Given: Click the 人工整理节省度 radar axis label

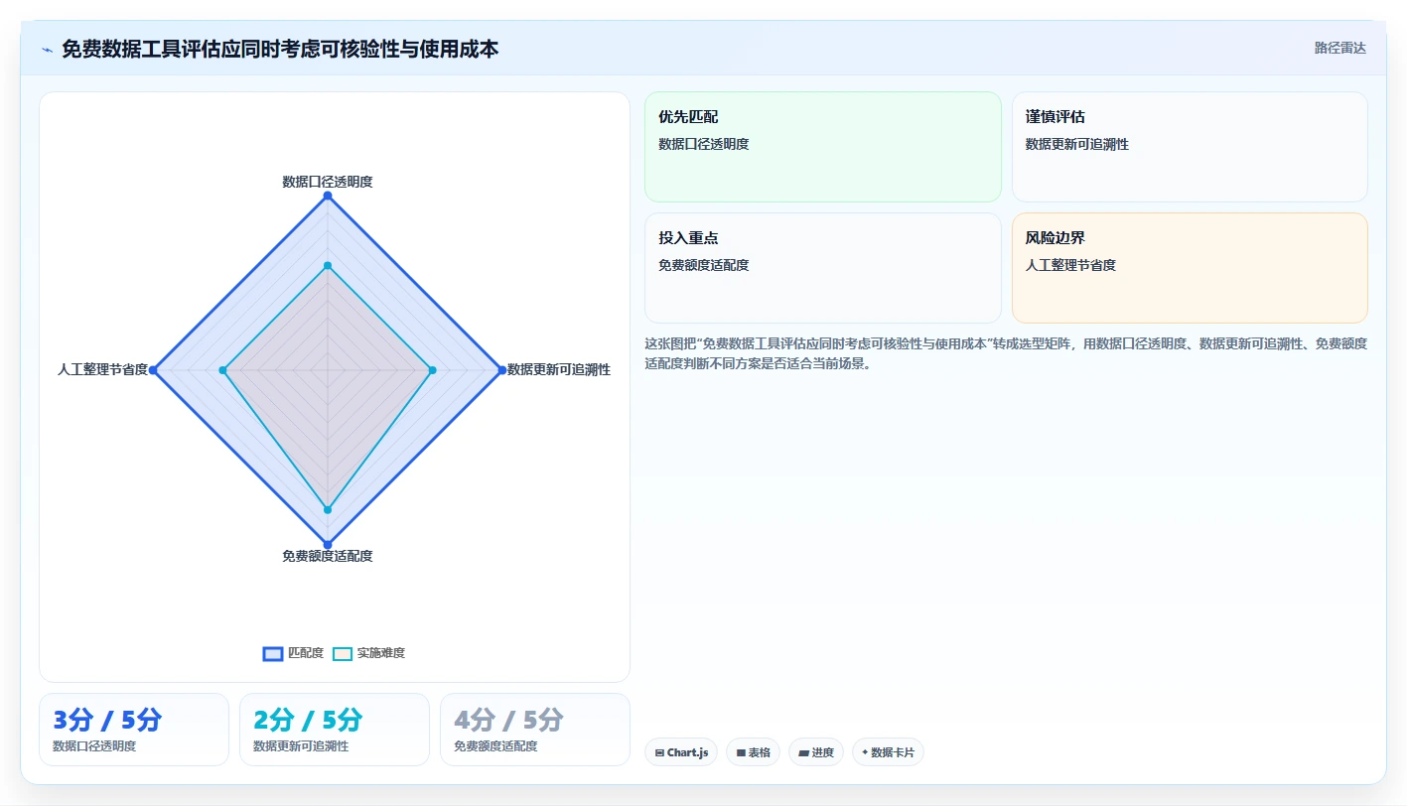Looking at the screenshot, I should (x=102, y=369).
